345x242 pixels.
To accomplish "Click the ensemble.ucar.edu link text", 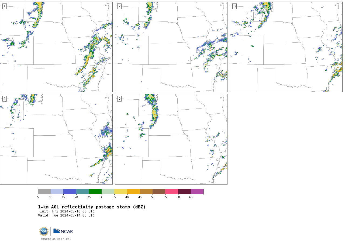I will coord(56,239).
